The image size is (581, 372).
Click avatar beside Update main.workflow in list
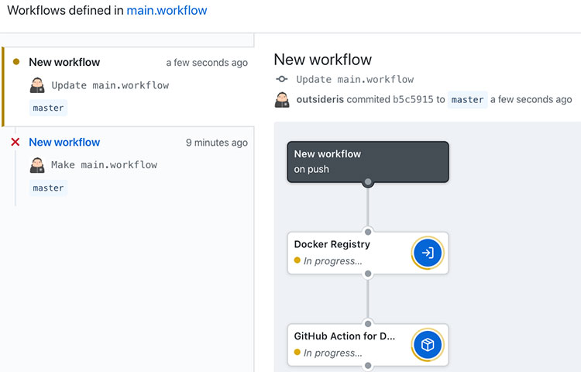tap(37, 85)
